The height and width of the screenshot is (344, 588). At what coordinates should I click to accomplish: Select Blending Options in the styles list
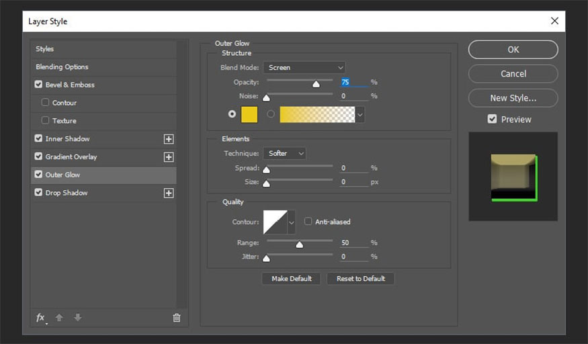point(62,67)
